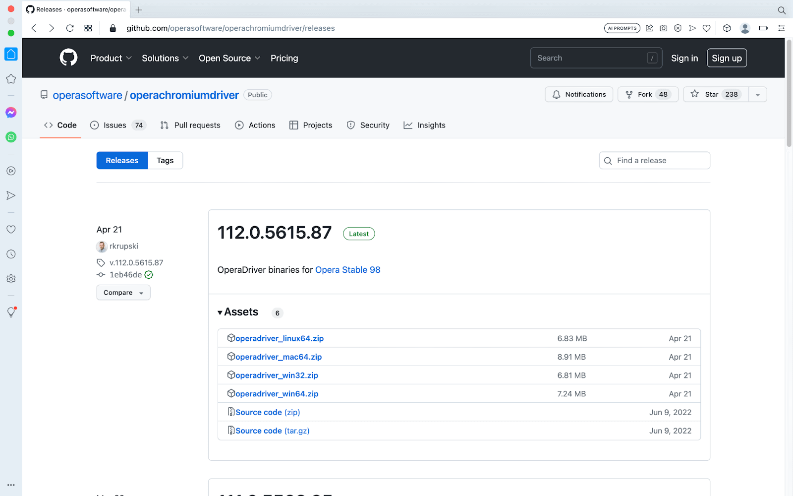Open the Compare dropdown

[123, 293]
